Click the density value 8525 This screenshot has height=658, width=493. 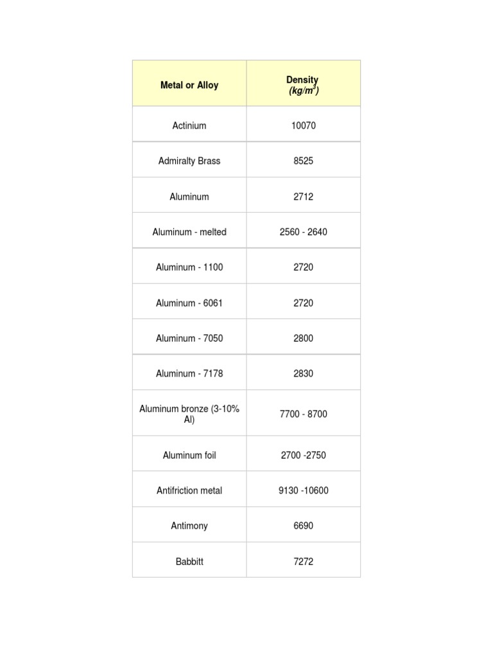303,161
